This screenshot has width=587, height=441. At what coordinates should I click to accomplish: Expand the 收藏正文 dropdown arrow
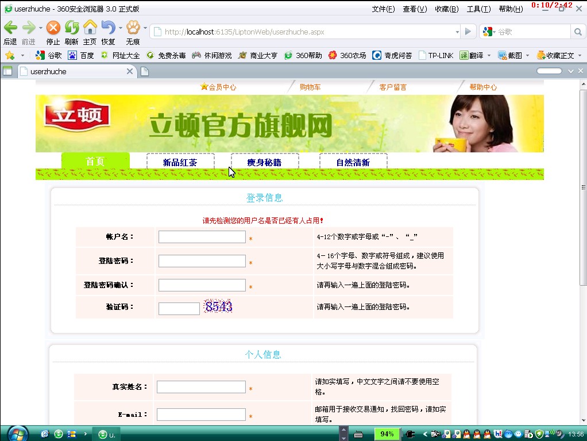580,56
